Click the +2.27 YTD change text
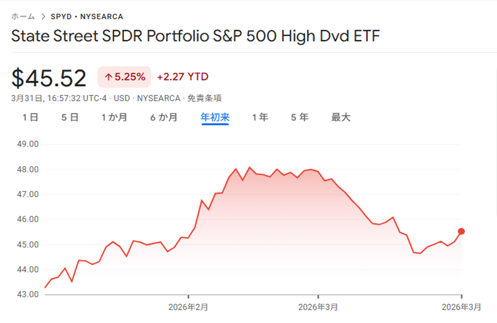 [x=183, y=77]
